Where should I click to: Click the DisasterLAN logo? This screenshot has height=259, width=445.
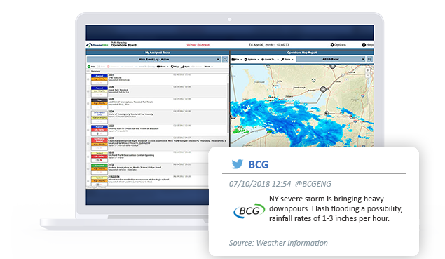(97, 45)
